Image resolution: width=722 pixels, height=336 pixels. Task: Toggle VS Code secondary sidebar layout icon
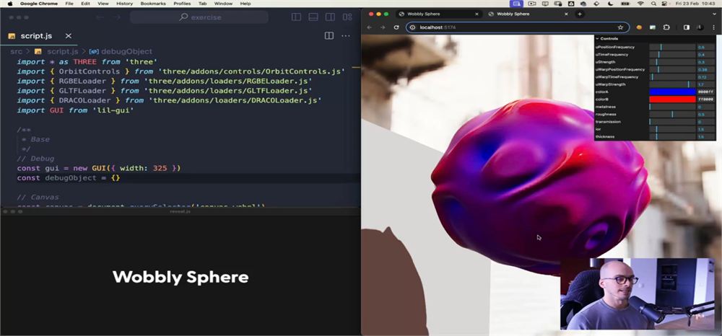330,17
